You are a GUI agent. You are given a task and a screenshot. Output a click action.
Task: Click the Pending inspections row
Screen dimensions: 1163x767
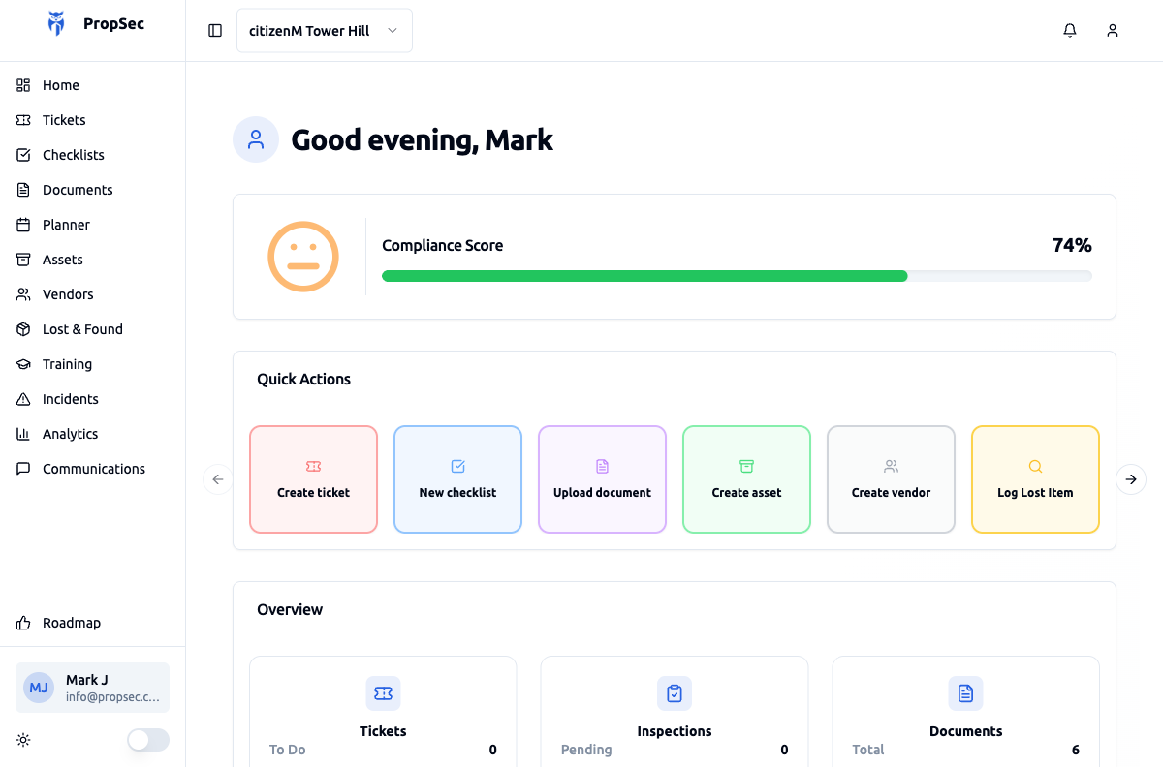pyautogui.click(x=675, y=750)
